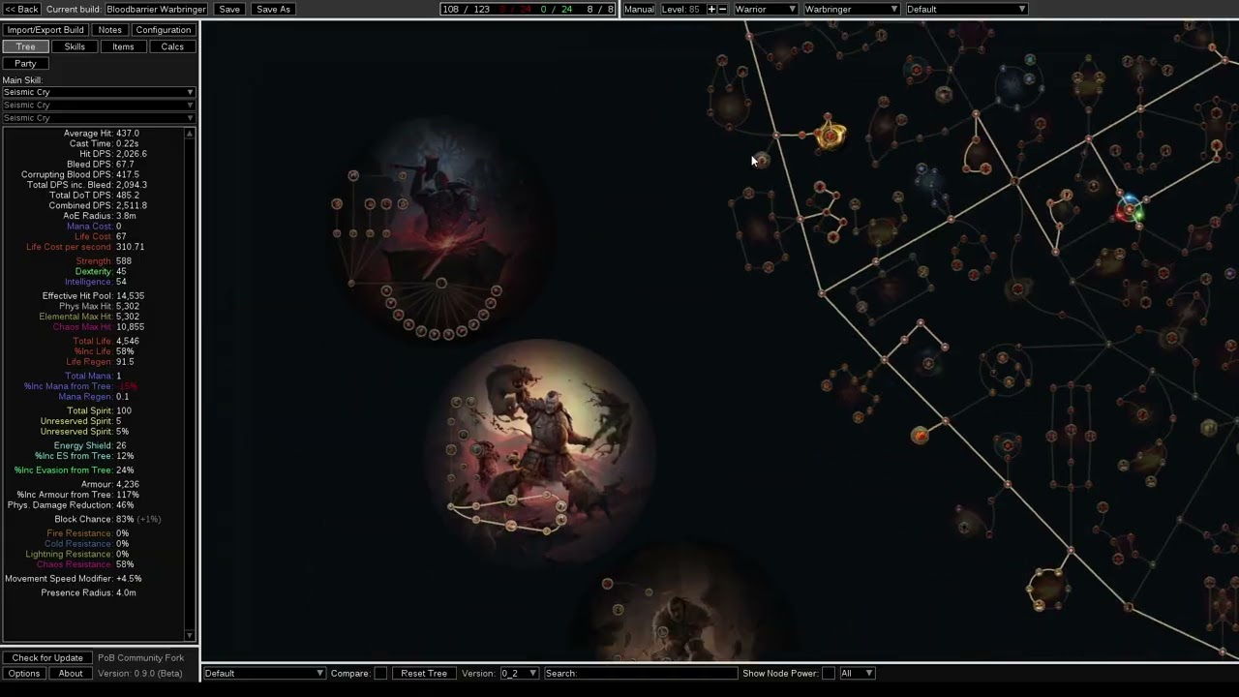Screen dimensions: 1239x697
Task: Increase character level with the plus button
Action: pyautogui.click(x=711, y=9)
